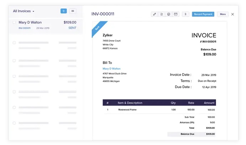
Task: Click the paperclip attachment icon
Action: [x=185, y=14]
